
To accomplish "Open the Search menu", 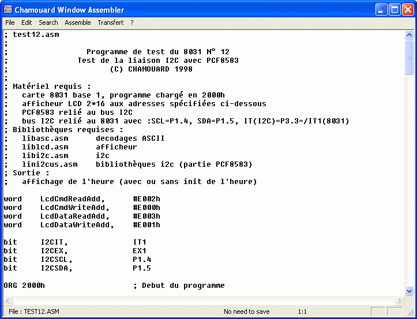I will 48,22.
